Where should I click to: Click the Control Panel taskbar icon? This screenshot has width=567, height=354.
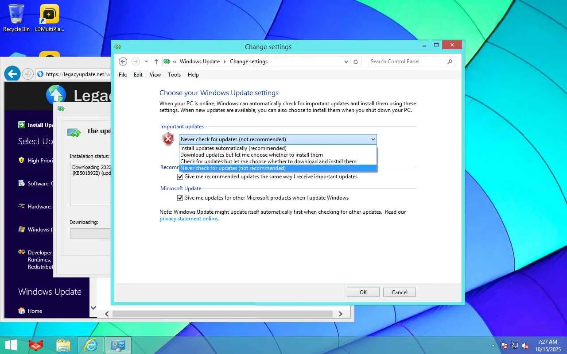tap(118, 345)
